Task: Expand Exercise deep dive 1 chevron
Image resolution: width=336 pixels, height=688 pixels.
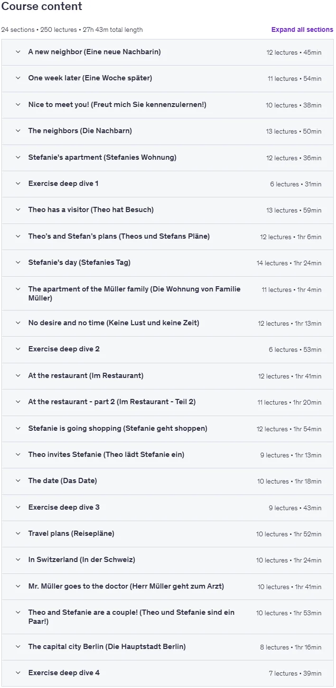Action: tap(18, 184)
